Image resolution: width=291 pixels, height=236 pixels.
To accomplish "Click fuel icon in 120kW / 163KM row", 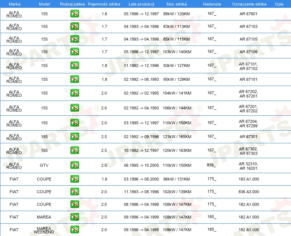I will [74, 150].
